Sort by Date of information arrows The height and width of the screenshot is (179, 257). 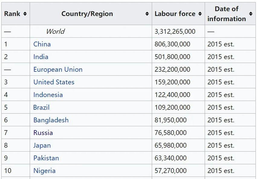[x=251, y=14]
